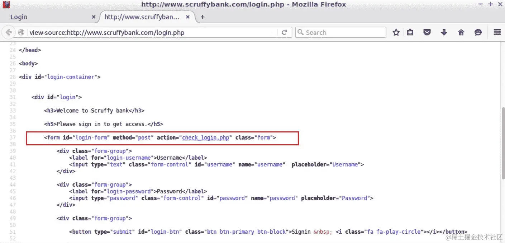The height and width of the screenshot is (243, 505).
Task: Maximize the Firefox window
Action: (491, 4)
